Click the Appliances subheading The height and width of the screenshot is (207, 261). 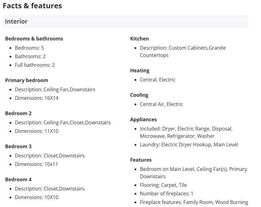143,119
